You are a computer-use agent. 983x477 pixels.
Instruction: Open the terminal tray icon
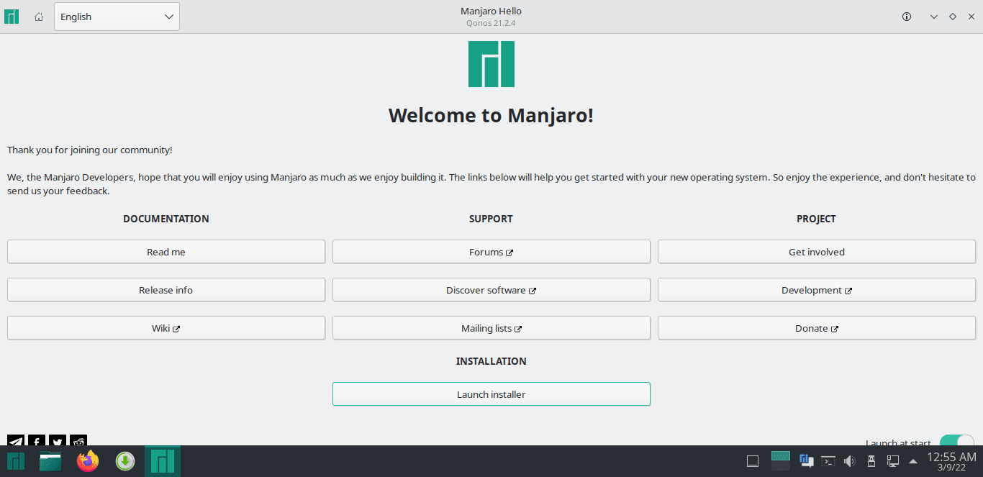(828, 461)
